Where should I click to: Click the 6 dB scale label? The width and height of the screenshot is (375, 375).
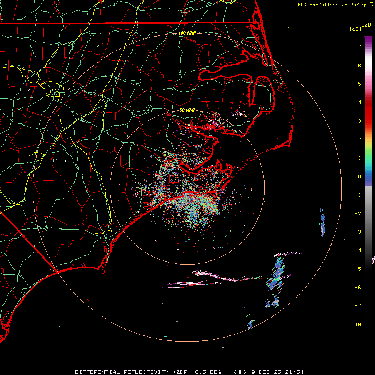click(360, 65)
